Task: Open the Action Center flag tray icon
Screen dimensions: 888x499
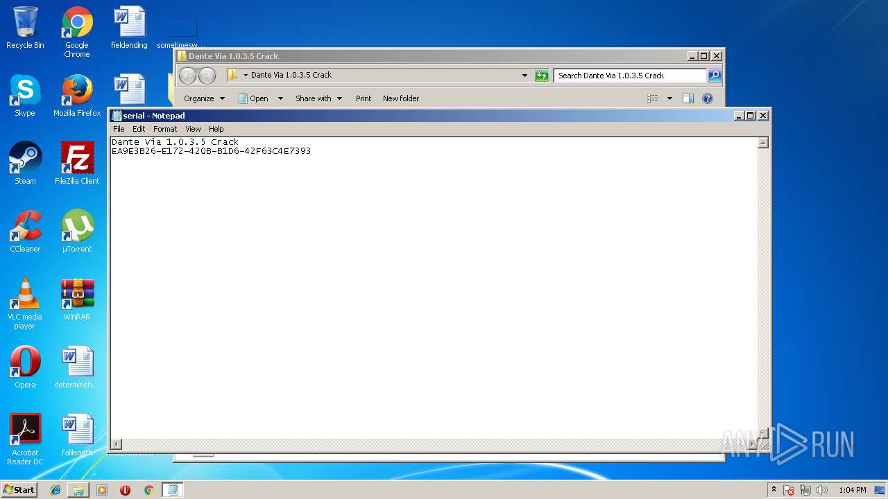Action: point(789,490)
